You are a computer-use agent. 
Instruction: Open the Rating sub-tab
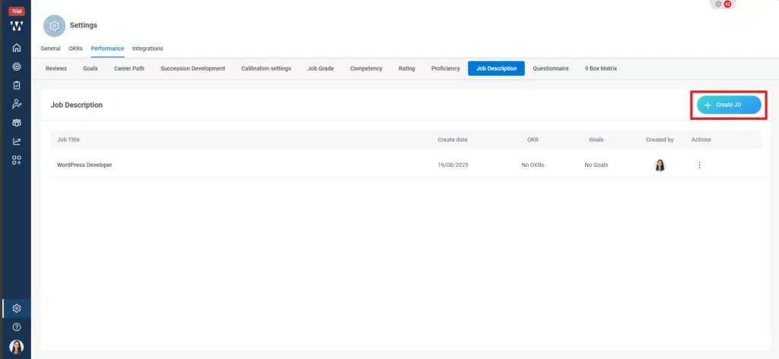406,68
